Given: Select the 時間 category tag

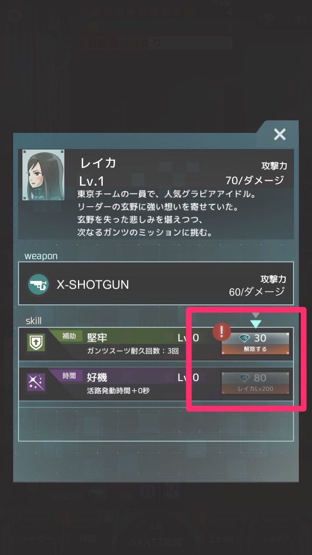Looking at the screenshot, I should tap(69, 376).
